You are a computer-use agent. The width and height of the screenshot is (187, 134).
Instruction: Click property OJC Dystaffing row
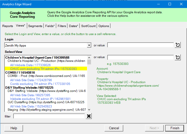click(46, 102)
